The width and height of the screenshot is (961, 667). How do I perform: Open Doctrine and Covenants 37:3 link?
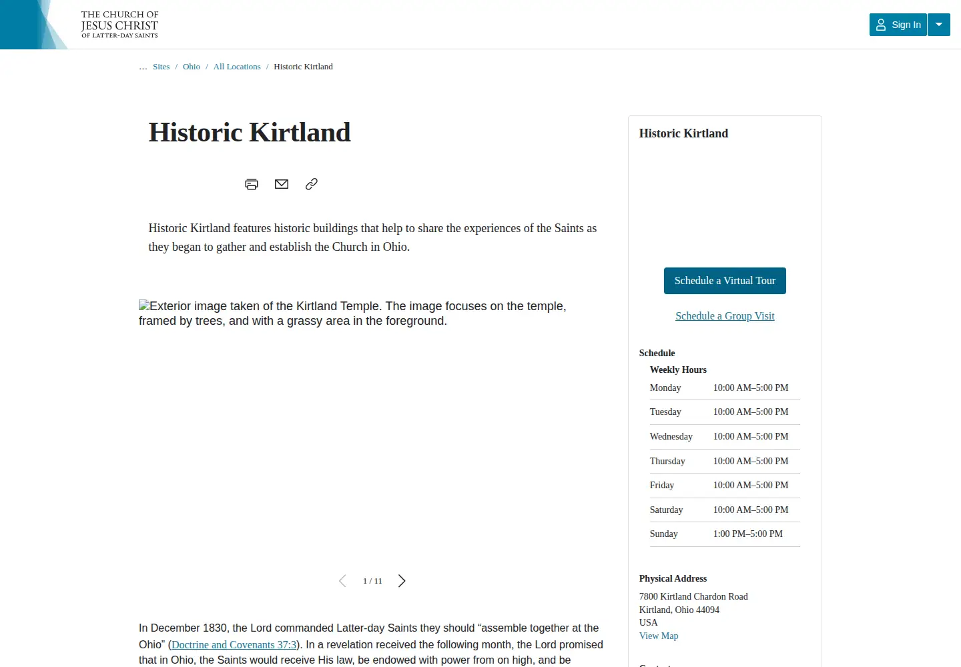[x=234, y=645]
